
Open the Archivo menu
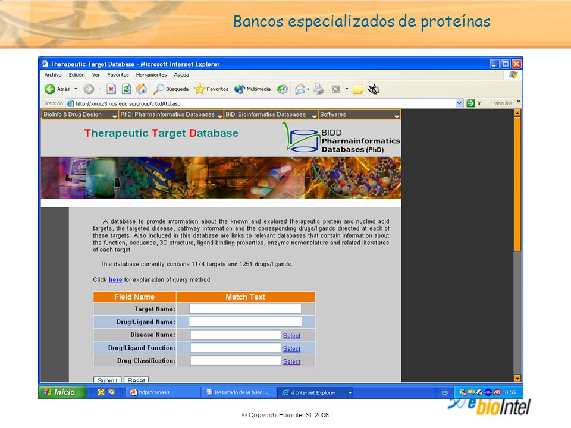click(53, 75)
